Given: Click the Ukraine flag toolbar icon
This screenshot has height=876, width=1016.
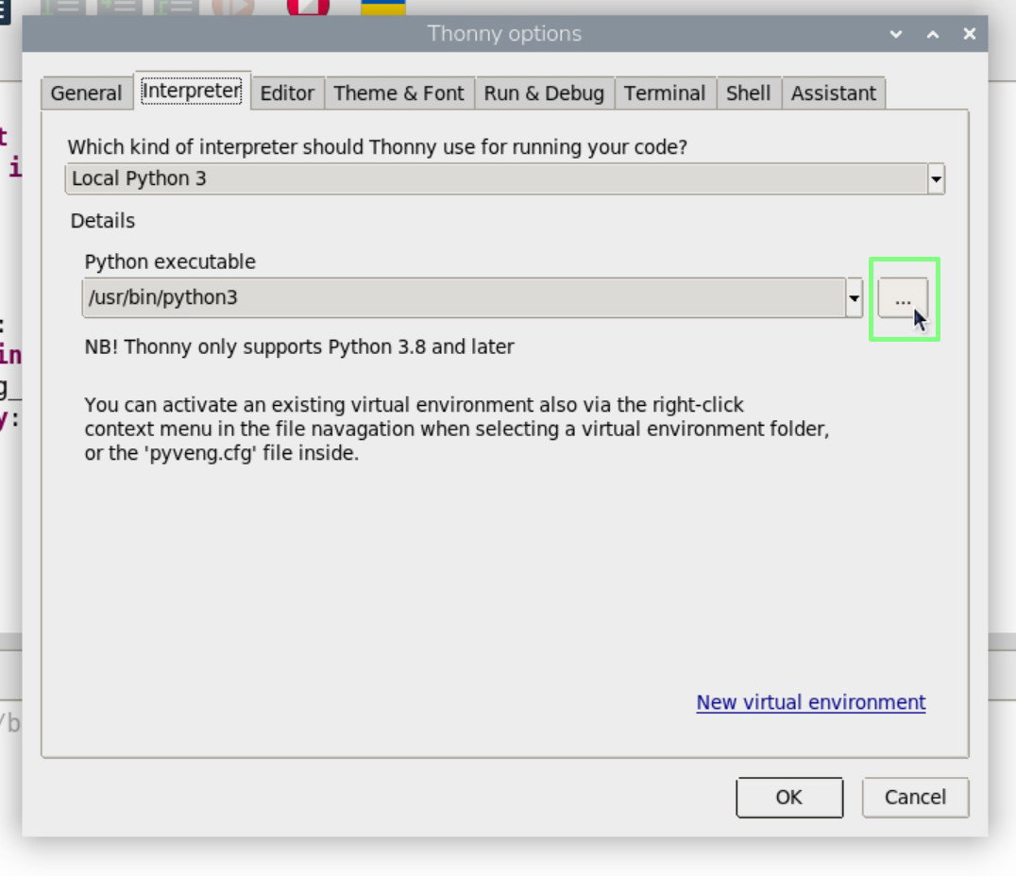Looking at the screenshot, I should [x=383, y=8].
